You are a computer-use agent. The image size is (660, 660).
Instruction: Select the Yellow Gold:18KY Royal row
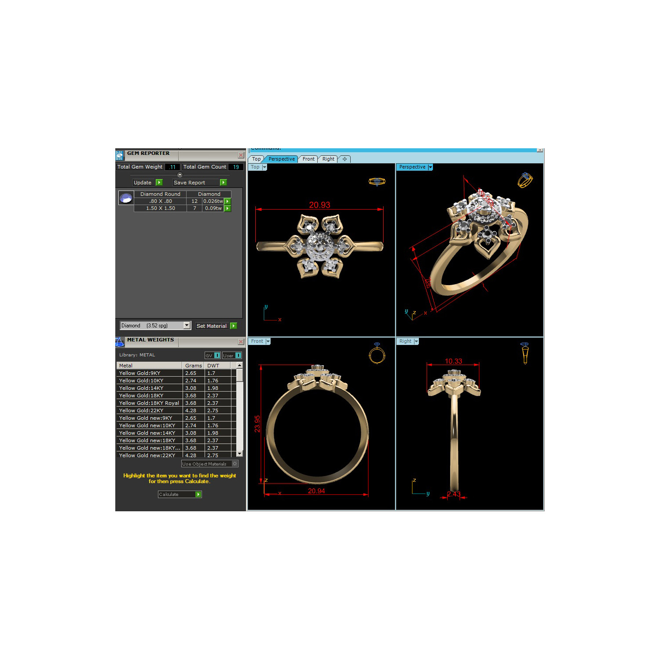[x=176, y=403]
